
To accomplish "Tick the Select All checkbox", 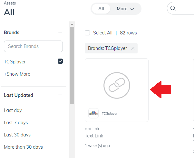I will 87,33.
